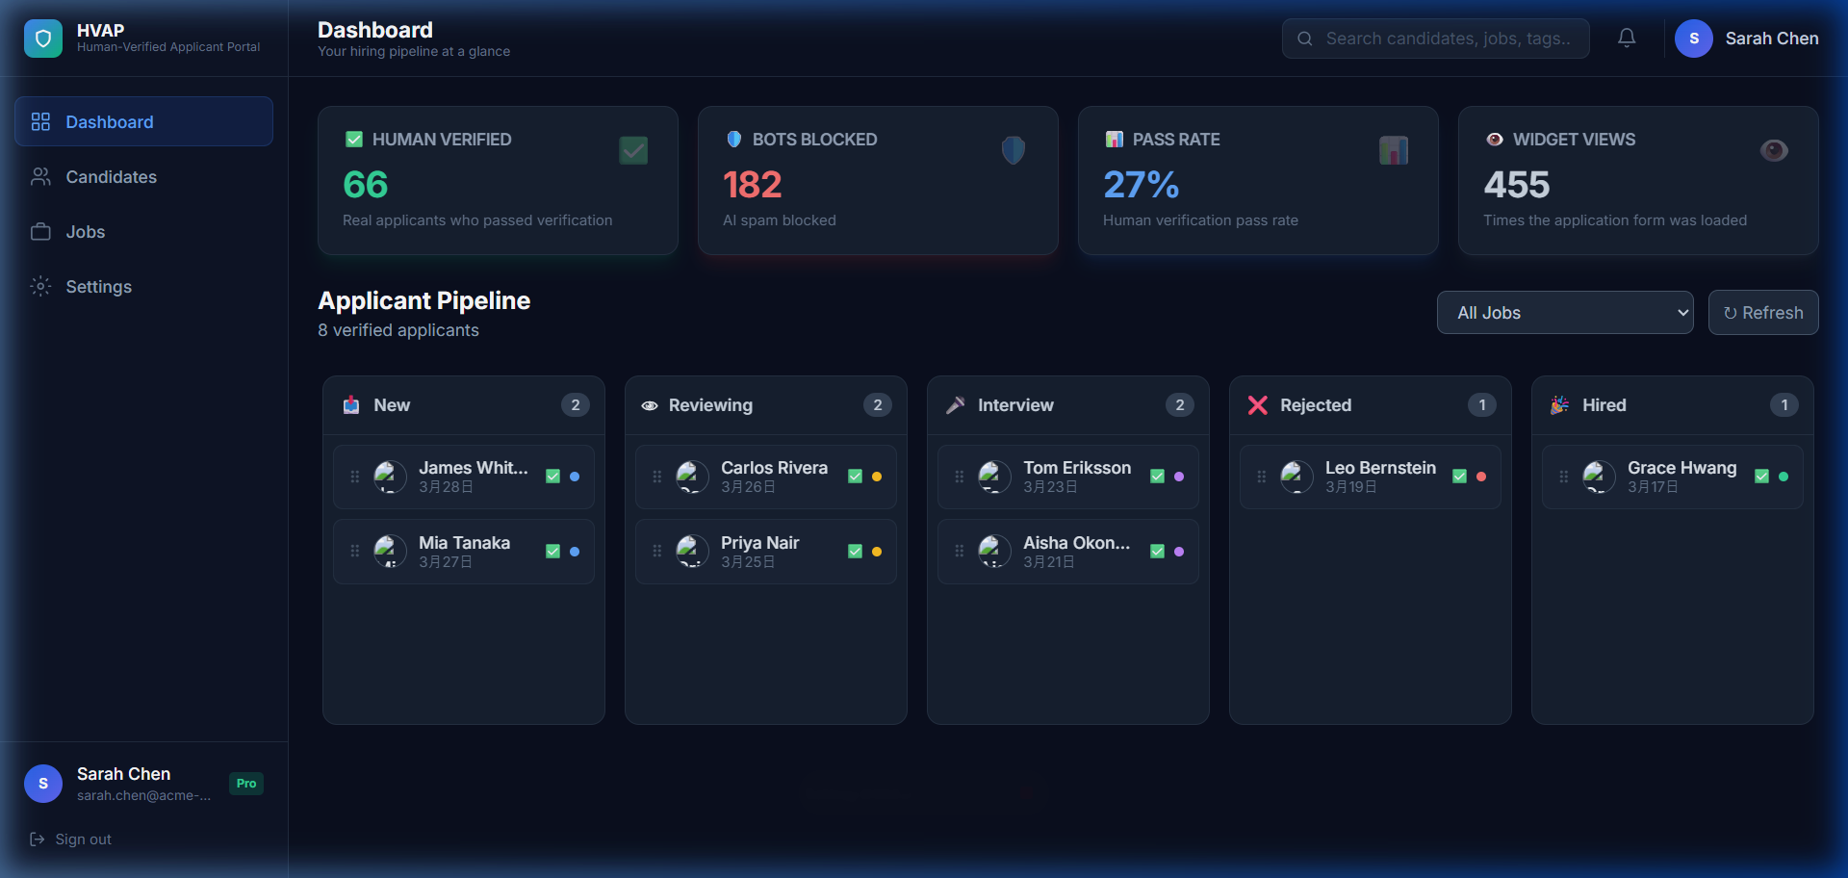
Task: Click the Jobs briefcase icon in sidebar
Action: click(39, 231)
